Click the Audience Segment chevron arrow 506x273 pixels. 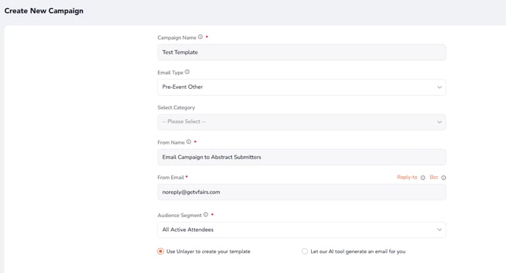tap(439, 230)
